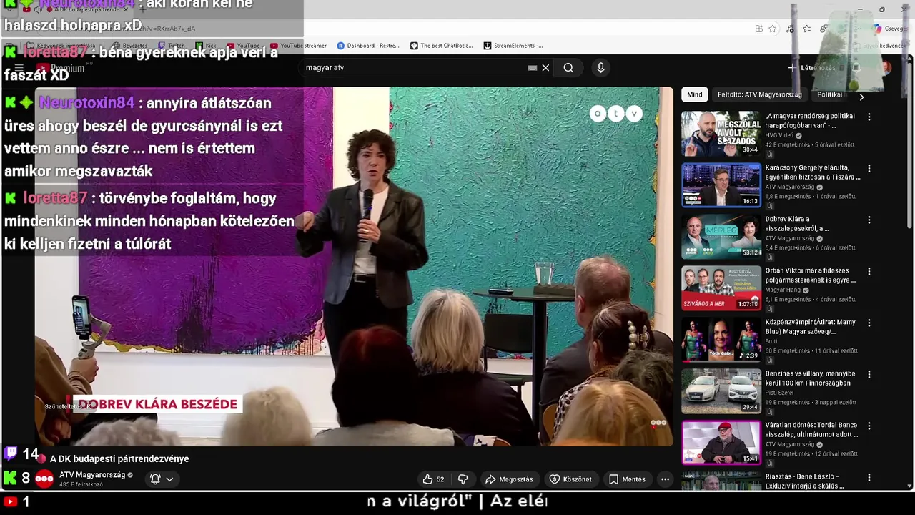Open the split-screen icon in address bar

pyautogui.click(x=758, y=29)
